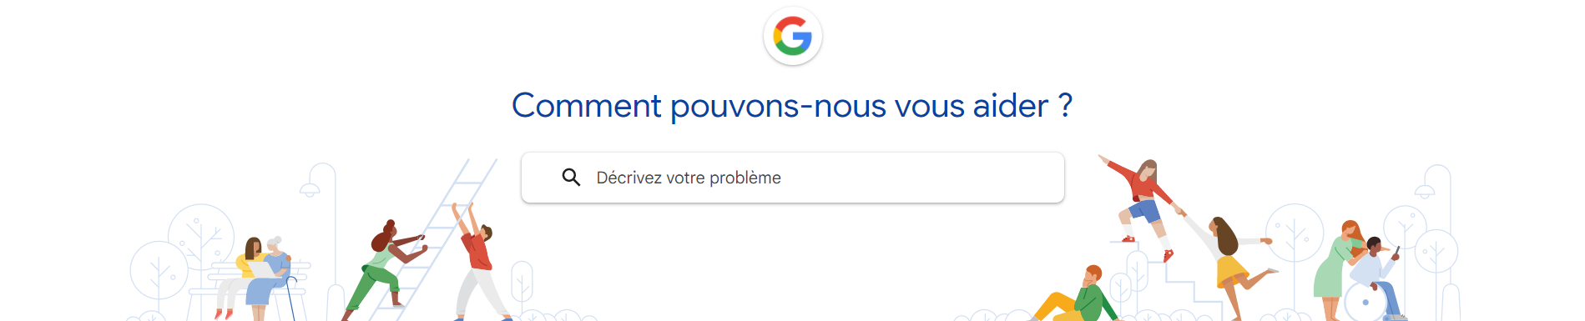Click the magnifying glass search icon
This screenshot has height=321, width=1585.
[x=571, y=178]
